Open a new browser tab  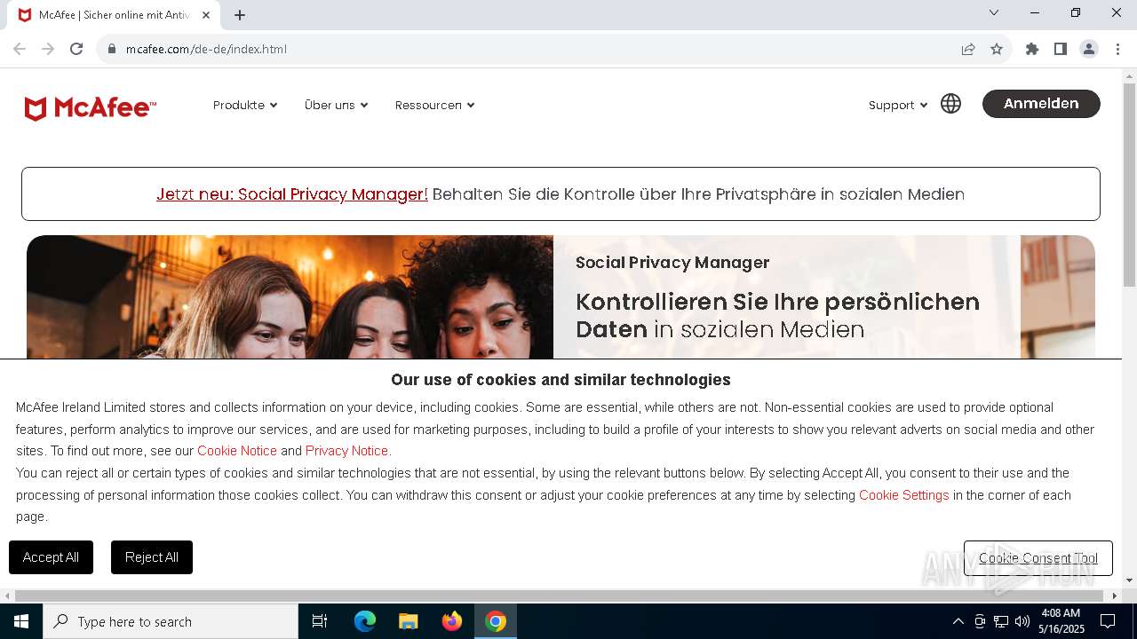tap(240, 15)
